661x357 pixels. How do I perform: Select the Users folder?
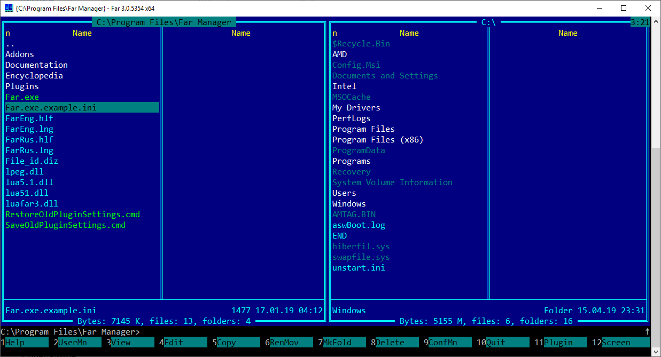point(345,193)
